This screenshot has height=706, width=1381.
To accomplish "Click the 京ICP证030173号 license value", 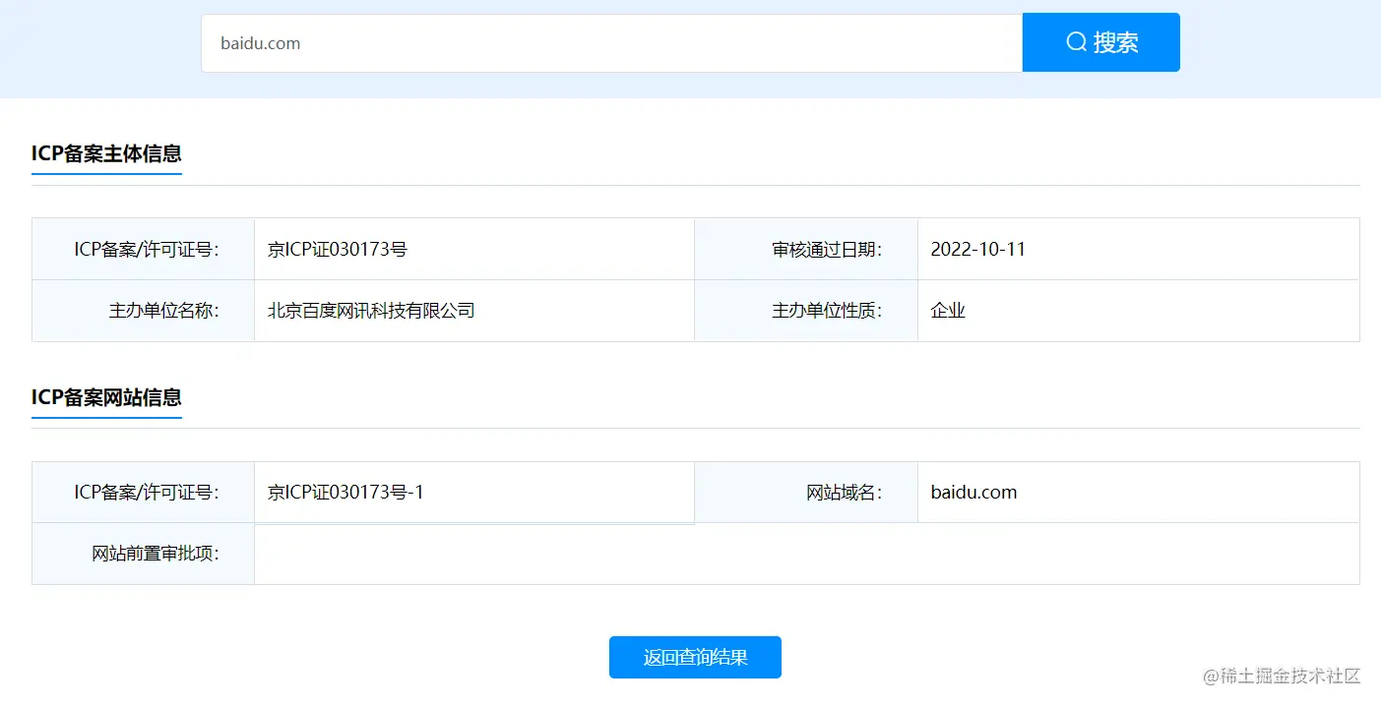I will tap(337, 250).
